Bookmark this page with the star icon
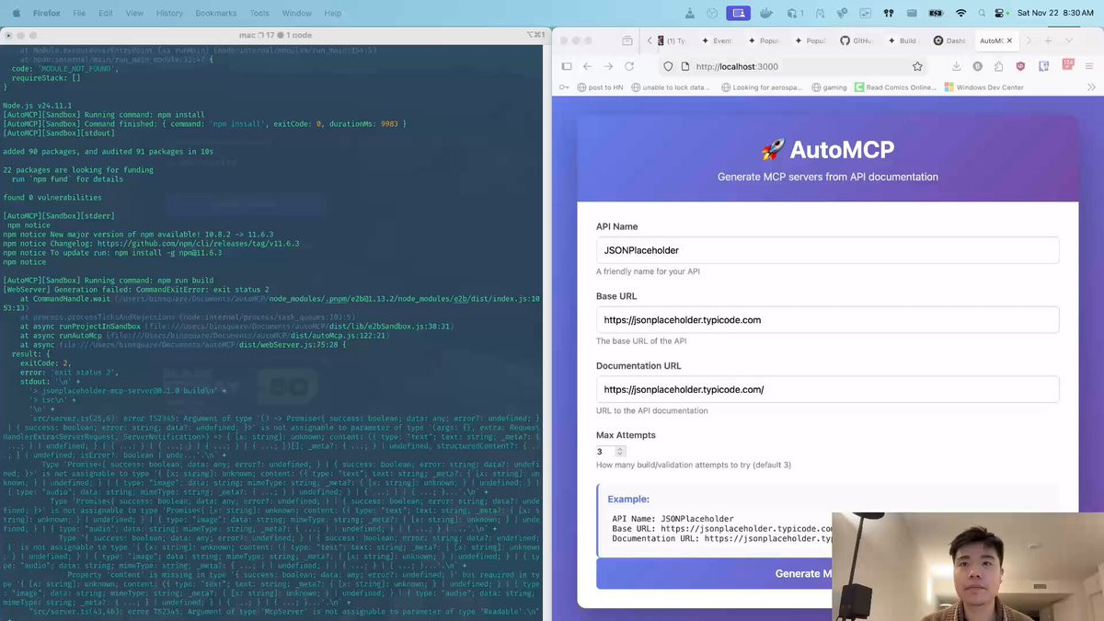This screenshot has height=621, width=1104. [x=917, y=66]
